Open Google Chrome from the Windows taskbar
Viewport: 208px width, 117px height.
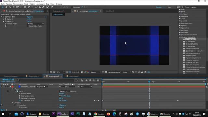(x=99, y=114)
